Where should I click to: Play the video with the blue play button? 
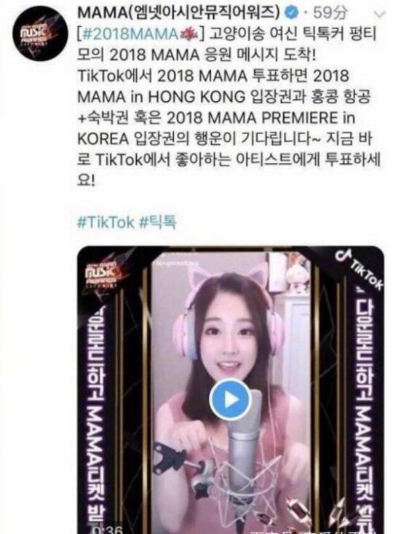coord(230,399)
